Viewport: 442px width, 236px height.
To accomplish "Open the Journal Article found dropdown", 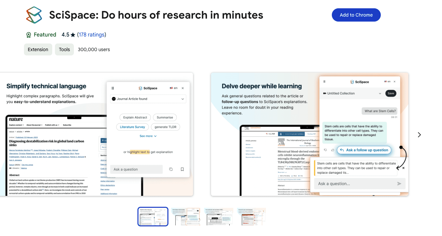I will [x=148, y=99].
